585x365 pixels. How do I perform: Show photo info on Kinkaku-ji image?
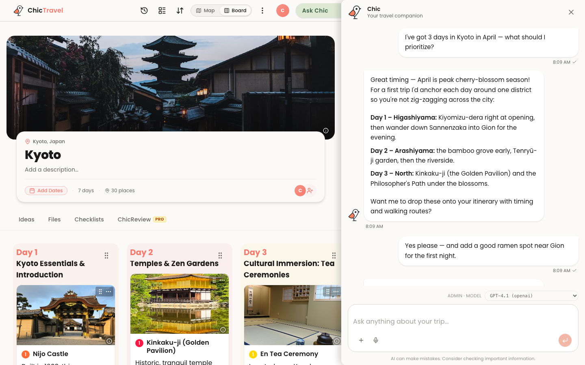(x=223, y=330)
